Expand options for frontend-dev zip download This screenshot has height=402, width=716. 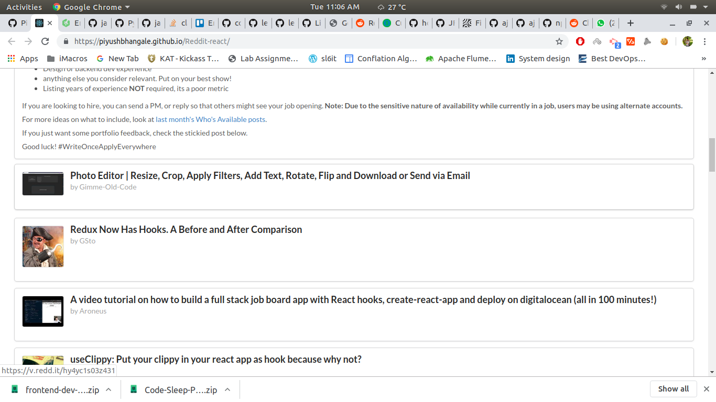(109, 389)
